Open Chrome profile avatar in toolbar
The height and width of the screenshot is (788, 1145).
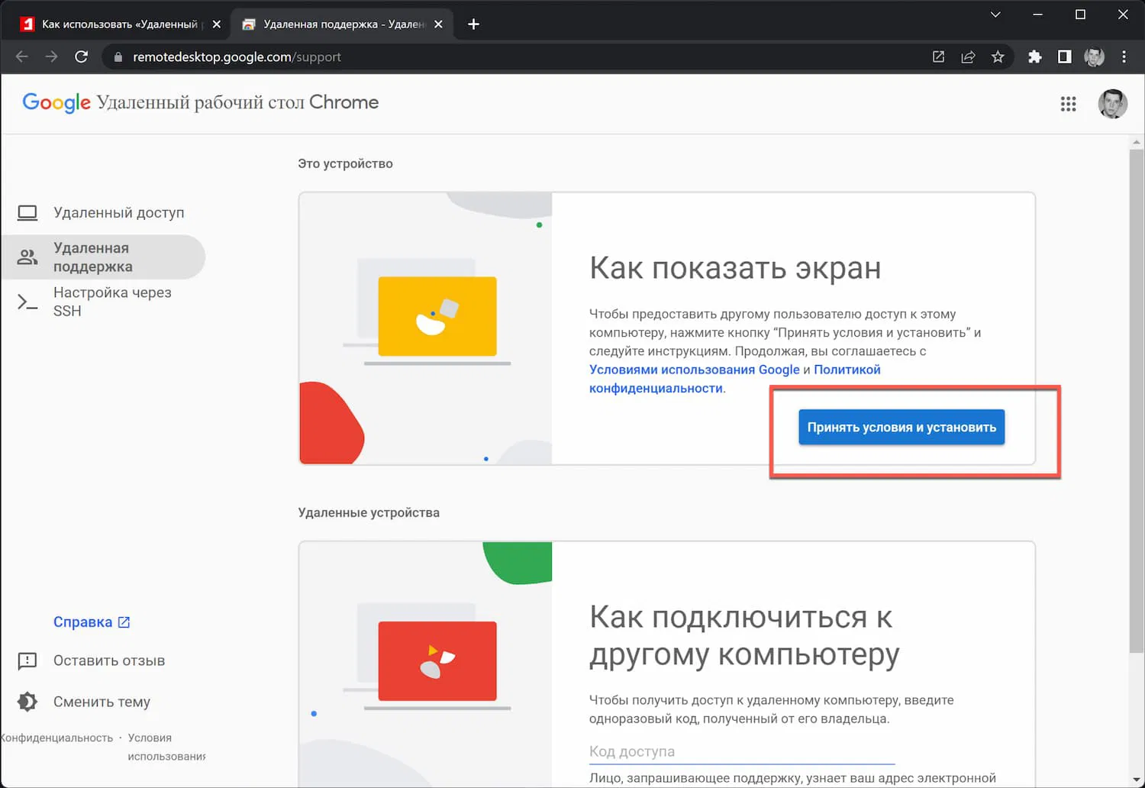coord(1094,57)
